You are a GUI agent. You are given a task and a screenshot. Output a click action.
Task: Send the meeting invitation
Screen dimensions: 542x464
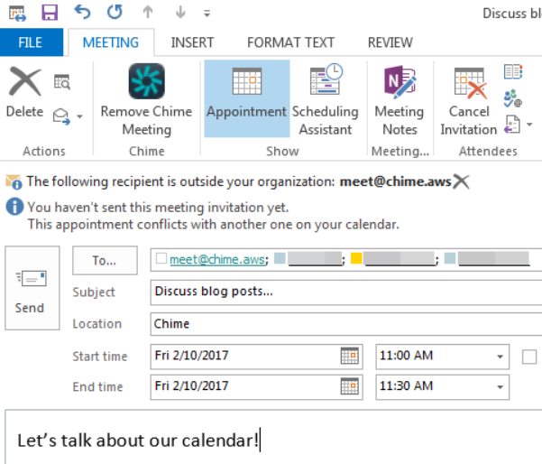32,288
